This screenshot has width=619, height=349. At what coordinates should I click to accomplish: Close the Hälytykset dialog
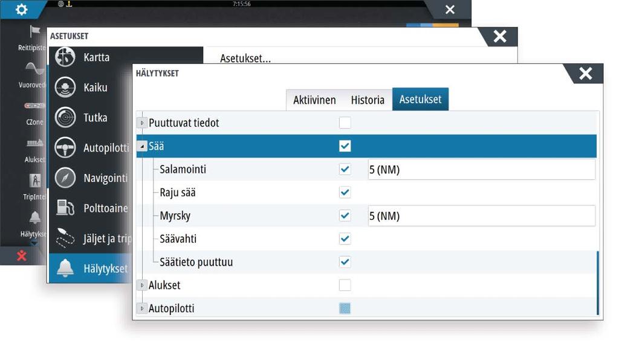pos(585,73)
